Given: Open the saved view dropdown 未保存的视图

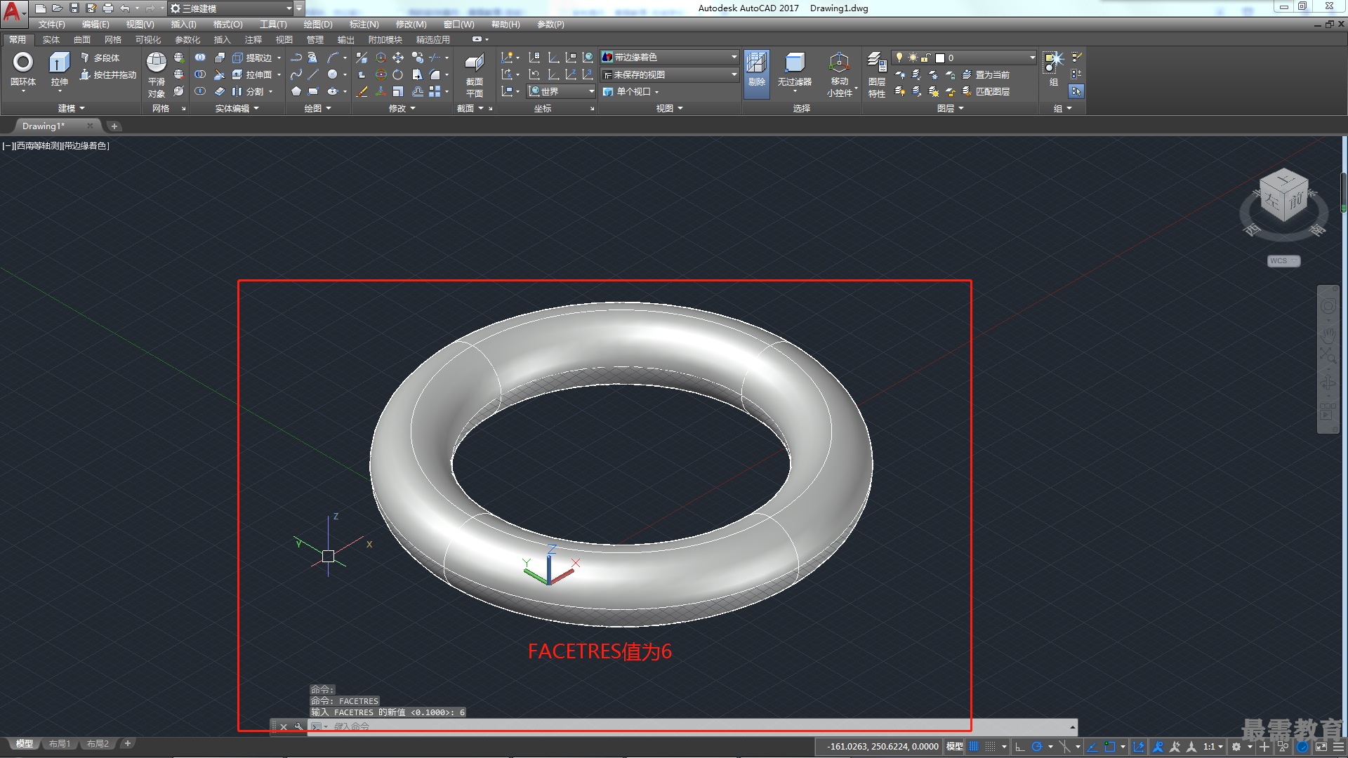Looking at the screenshot, I should click(x=670, y=74).
